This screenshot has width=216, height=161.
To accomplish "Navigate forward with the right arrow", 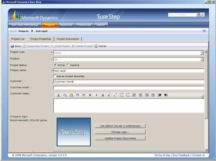I will 15,31.
